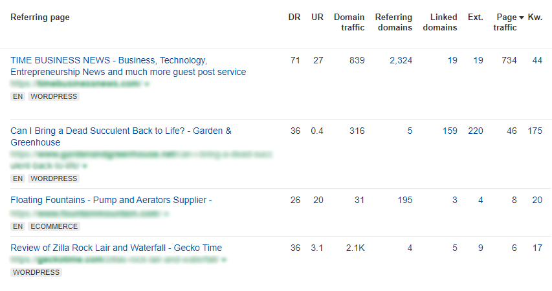Sort by the Linked domains header
Viewport: 552px width, 291px height.
[x=440, y=22]
